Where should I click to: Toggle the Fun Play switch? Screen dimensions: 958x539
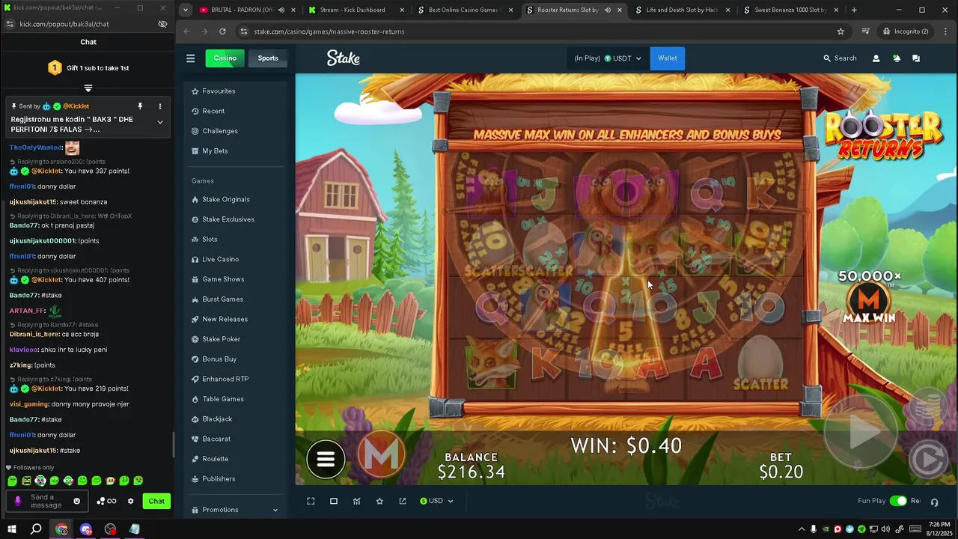coord(898,501)
